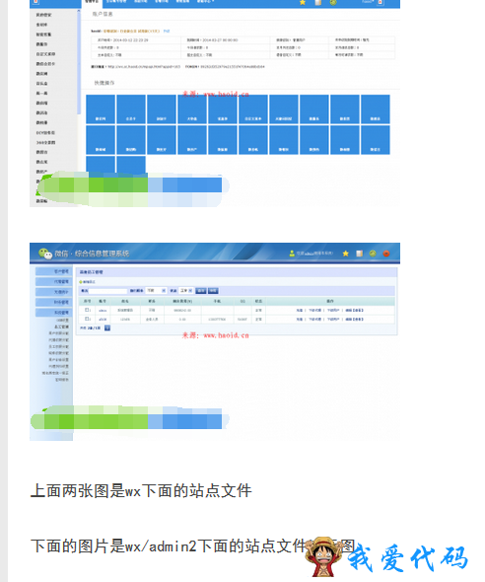Click the green globe icon in the top blue navbar
The height and width of the screenshot is (582, 485).
click(333, 2)
